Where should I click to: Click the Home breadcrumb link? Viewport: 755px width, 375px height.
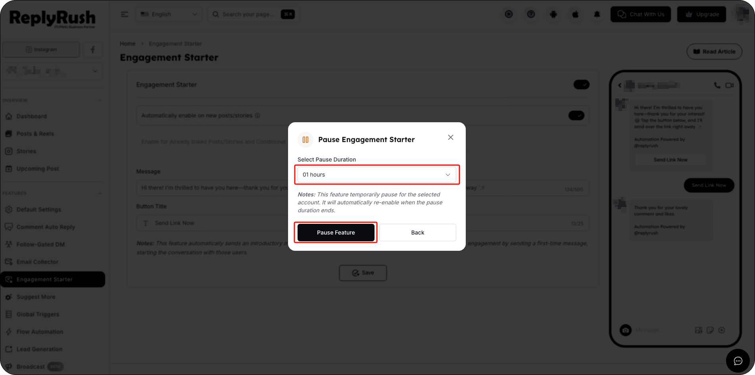[127, 44]
